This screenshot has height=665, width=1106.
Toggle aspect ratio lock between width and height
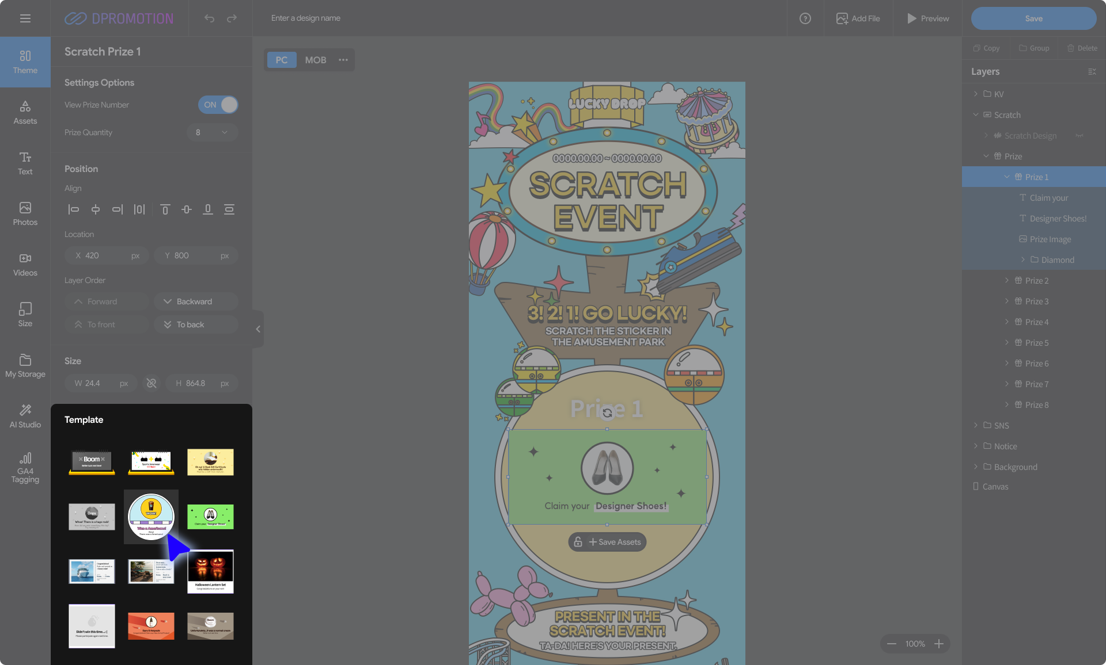[x=151, y=383]
